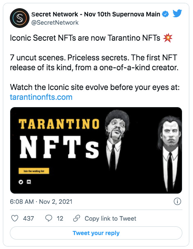This screenshot has width=193, height=249.
Task: Like the tweet with the heart icon
Action: pyautogui.click(x=15, y=218)
